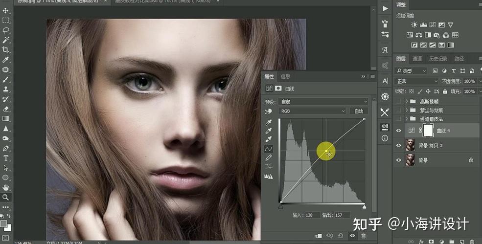
Task: Expand the 通道磨皮法 layer group
Action: pos(407,119)
